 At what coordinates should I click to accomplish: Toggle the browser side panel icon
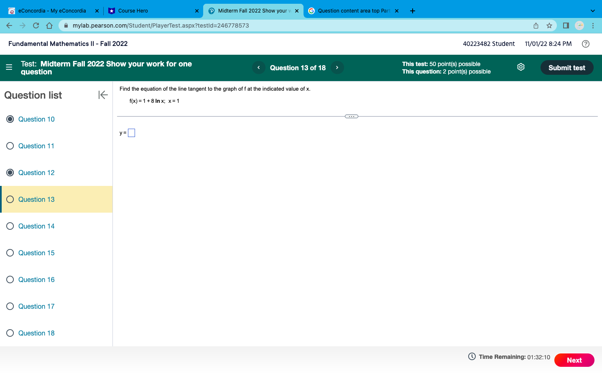pyautogui.click(x=566, y=25)
